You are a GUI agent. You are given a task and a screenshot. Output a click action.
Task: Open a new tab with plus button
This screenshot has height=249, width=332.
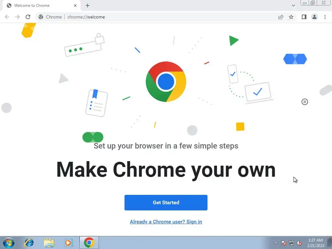88,6
